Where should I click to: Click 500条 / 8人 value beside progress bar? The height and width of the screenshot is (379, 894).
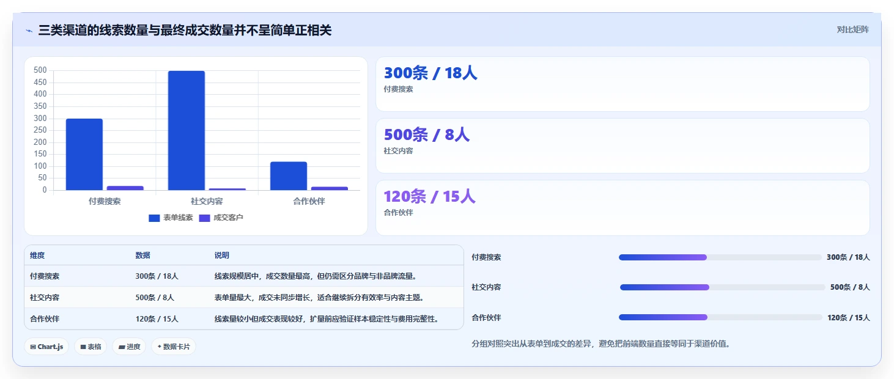pyautogui.click(x=850, y=287)
